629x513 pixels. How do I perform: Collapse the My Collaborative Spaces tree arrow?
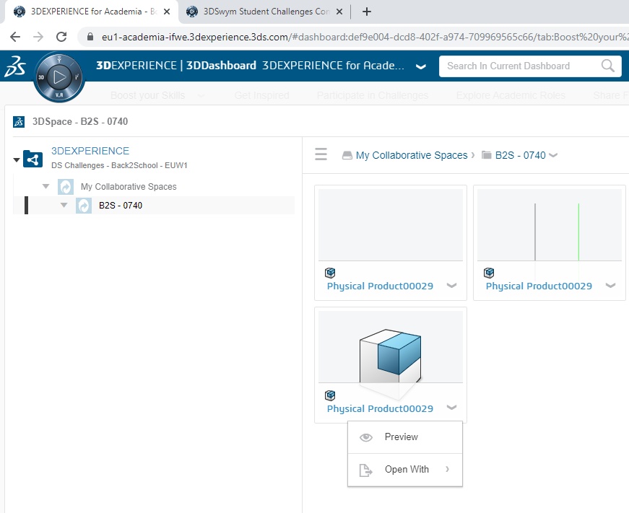(45, 186)
